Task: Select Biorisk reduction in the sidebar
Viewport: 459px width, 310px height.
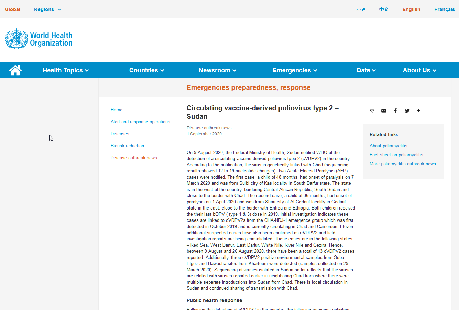Action: 127,146
